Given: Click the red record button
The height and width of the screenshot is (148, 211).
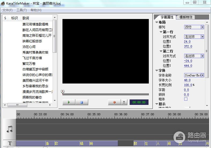Looking at the screenshot, I should pyautogui.click(x=114, y=102).
